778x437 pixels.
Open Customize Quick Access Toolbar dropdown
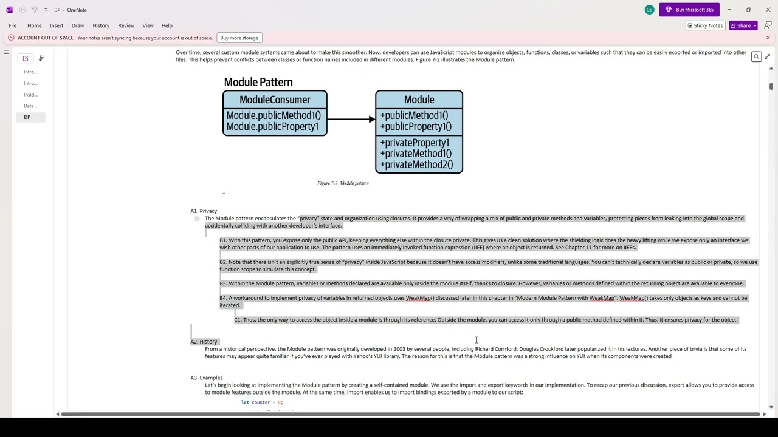coord(46,10)
